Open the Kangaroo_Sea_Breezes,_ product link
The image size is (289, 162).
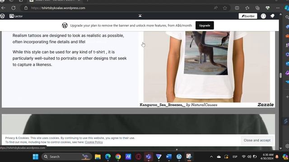pyautogui.click(x=163, y=105)
